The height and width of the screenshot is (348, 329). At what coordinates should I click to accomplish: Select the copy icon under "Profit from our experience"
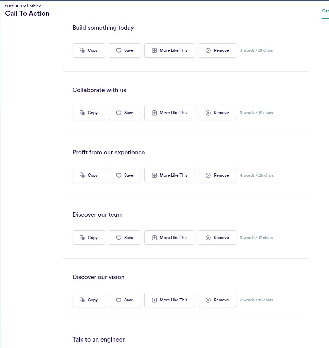click(82, 175)
